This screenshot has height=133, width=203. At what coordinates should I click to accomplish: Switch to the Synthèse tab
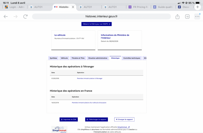point(53,58)
